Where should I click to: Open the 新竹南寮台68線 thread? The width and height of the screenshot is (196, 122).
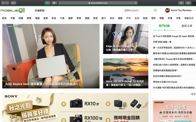click(174, 53)
